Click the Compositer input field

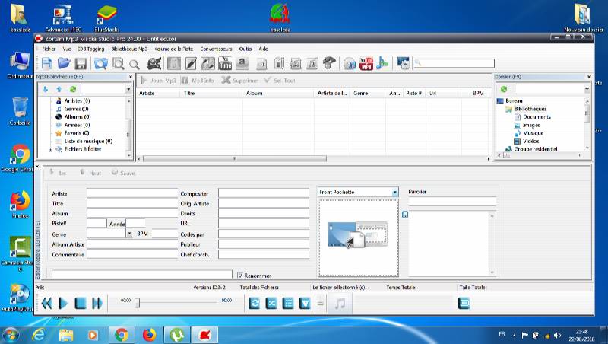point(264,193)
